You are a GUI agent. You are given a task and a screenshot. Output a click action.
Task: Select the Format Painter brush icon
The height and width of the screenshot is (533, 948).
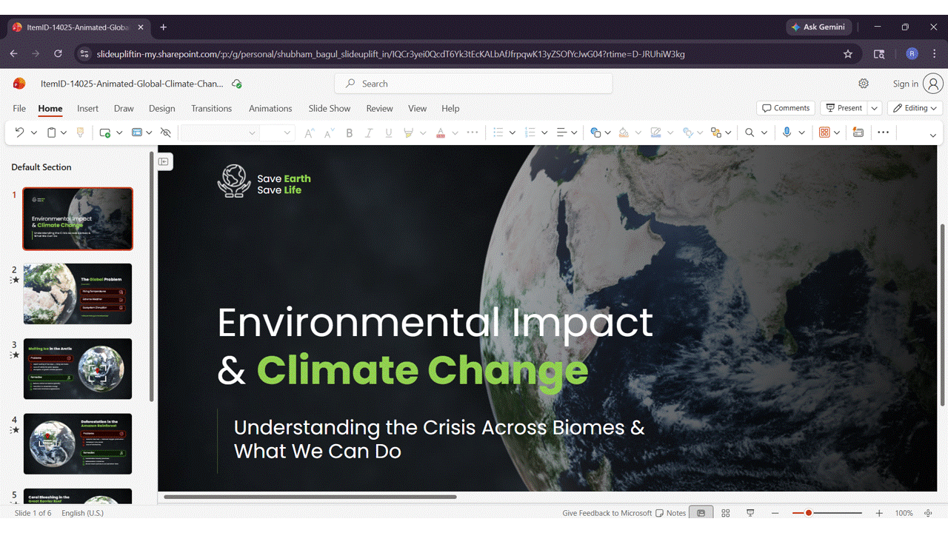pyautogui.click(x=80, y=133)
